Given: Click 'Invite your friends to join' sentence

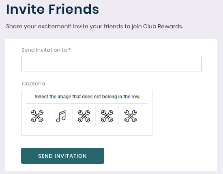Looking at the screenshot, I should (107, 26).
